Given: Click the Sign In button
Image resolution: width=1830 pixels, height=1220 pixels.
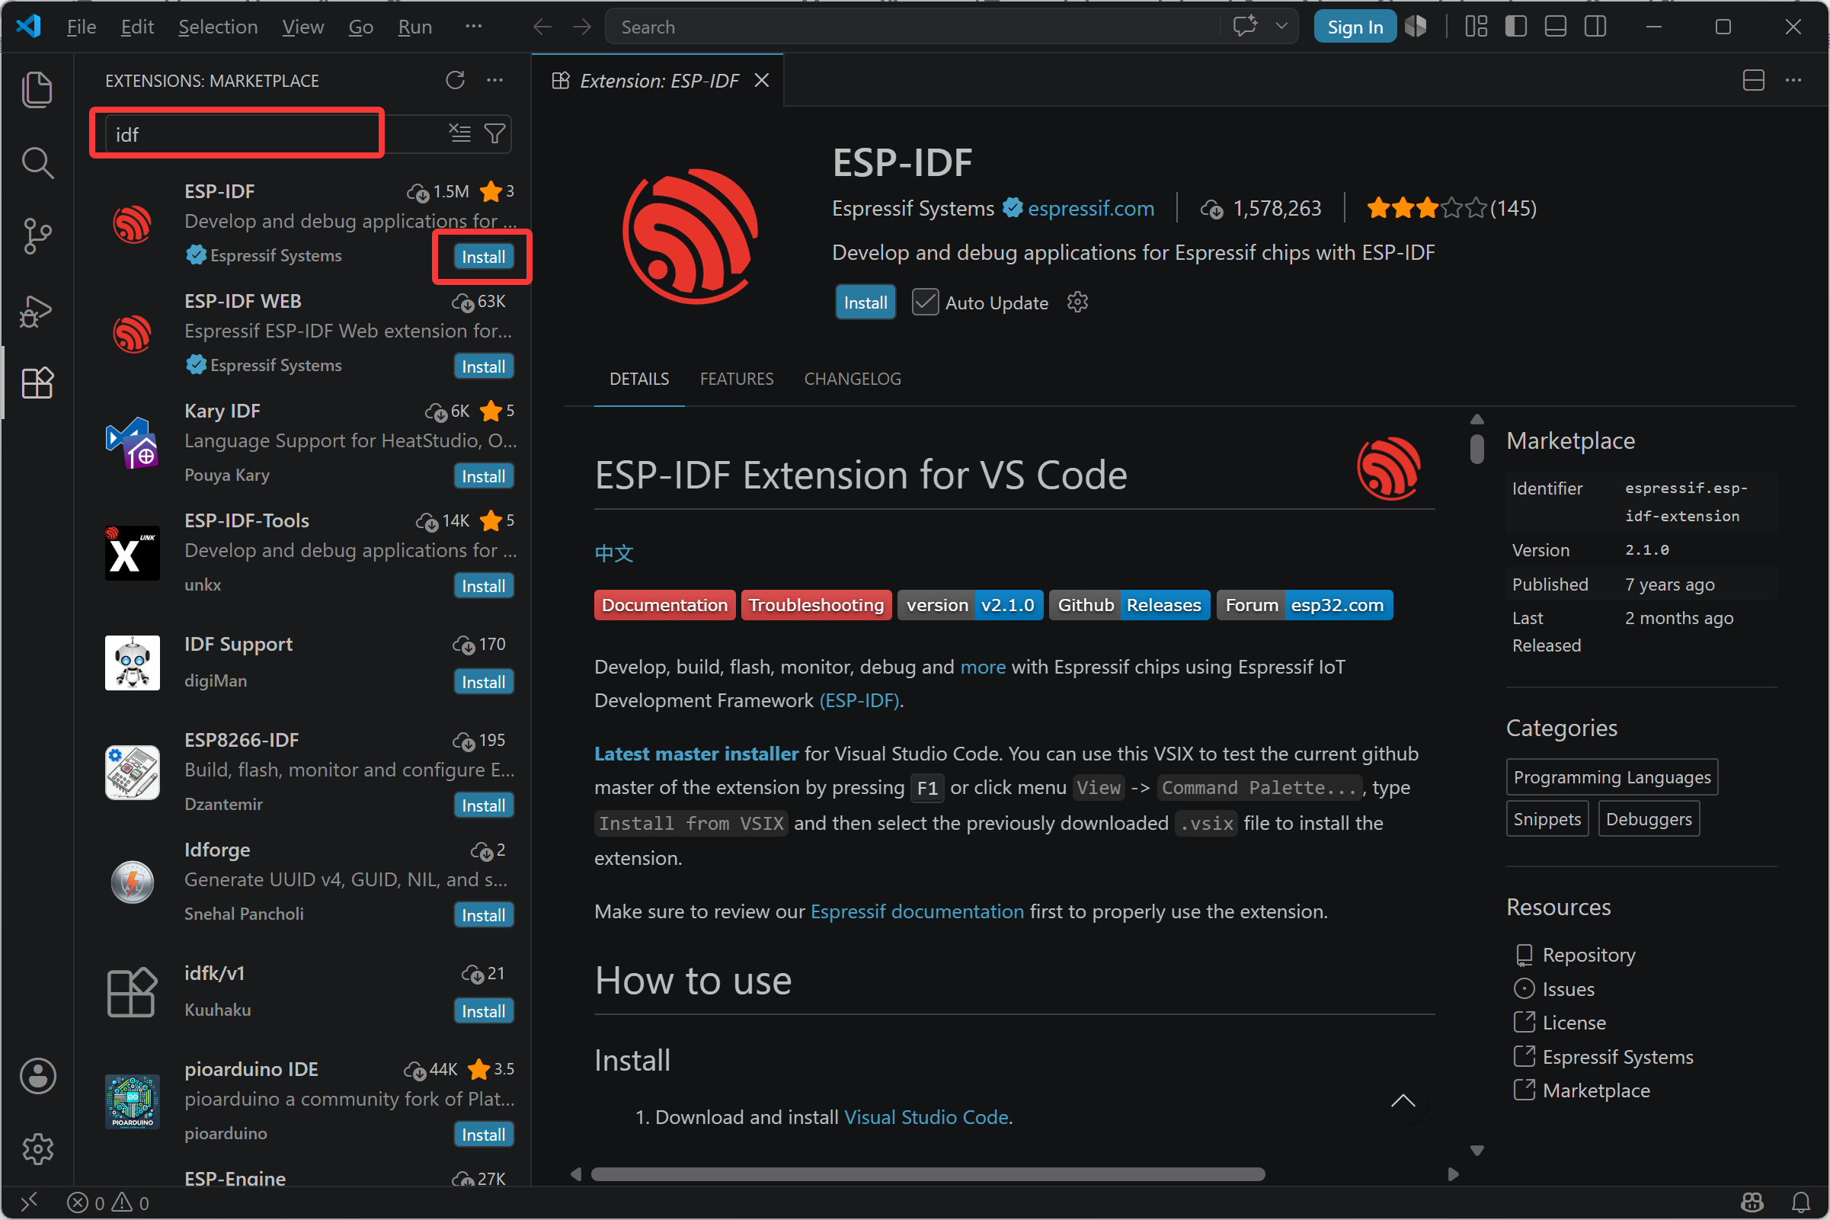Looking at the screenshot, I should coord(1354,27).
